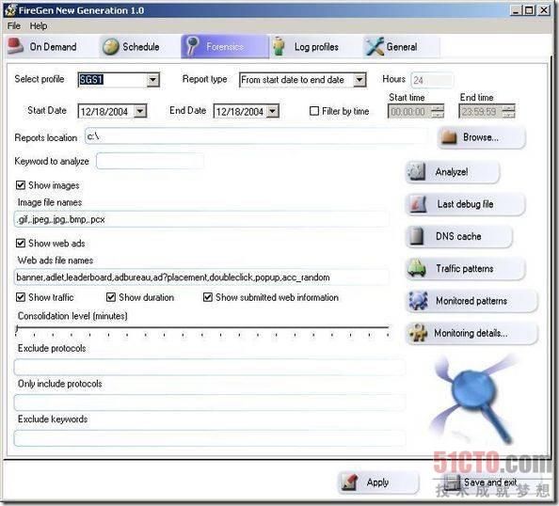Click the Hours input field
The height and width of the screenshot is (506, 559).
point(432,80)
